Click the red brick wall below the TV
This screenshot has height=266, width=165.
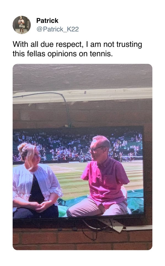click(x=82, y=239)
